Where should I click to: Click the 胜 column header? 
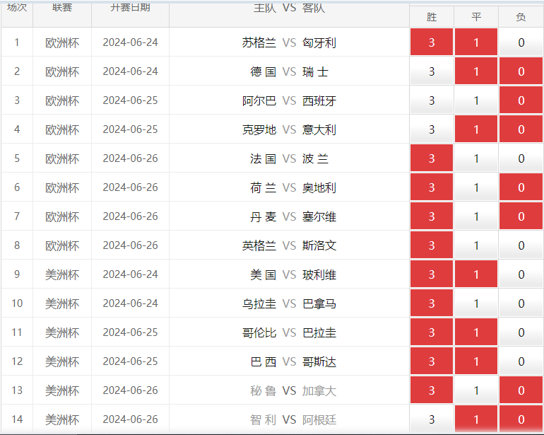point(431,17)
